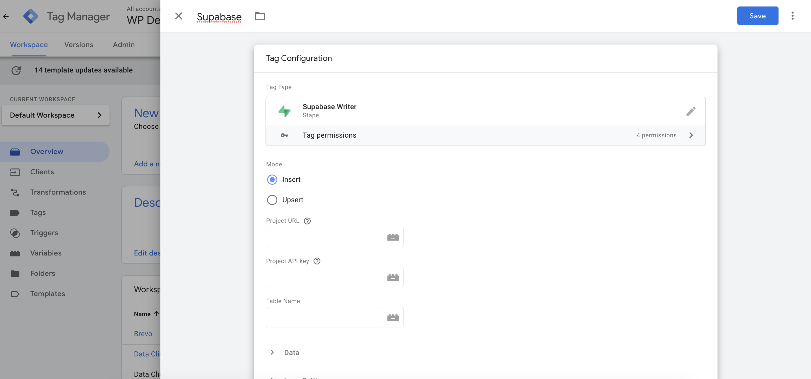Click the template updates refresh icon
Viewport: 811px width, 379px height.
(16, 70)
